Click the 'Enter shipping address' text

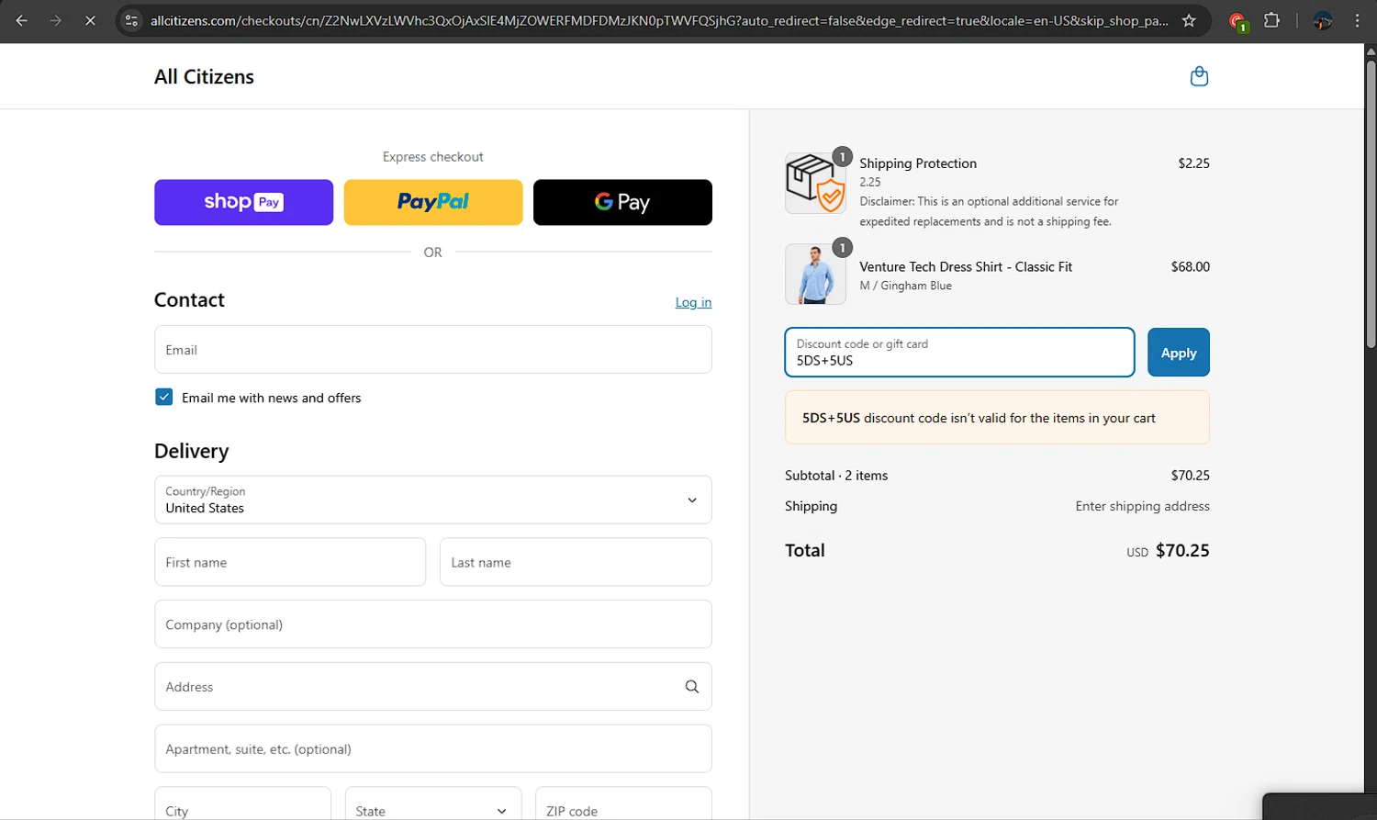pos(1142,506)
